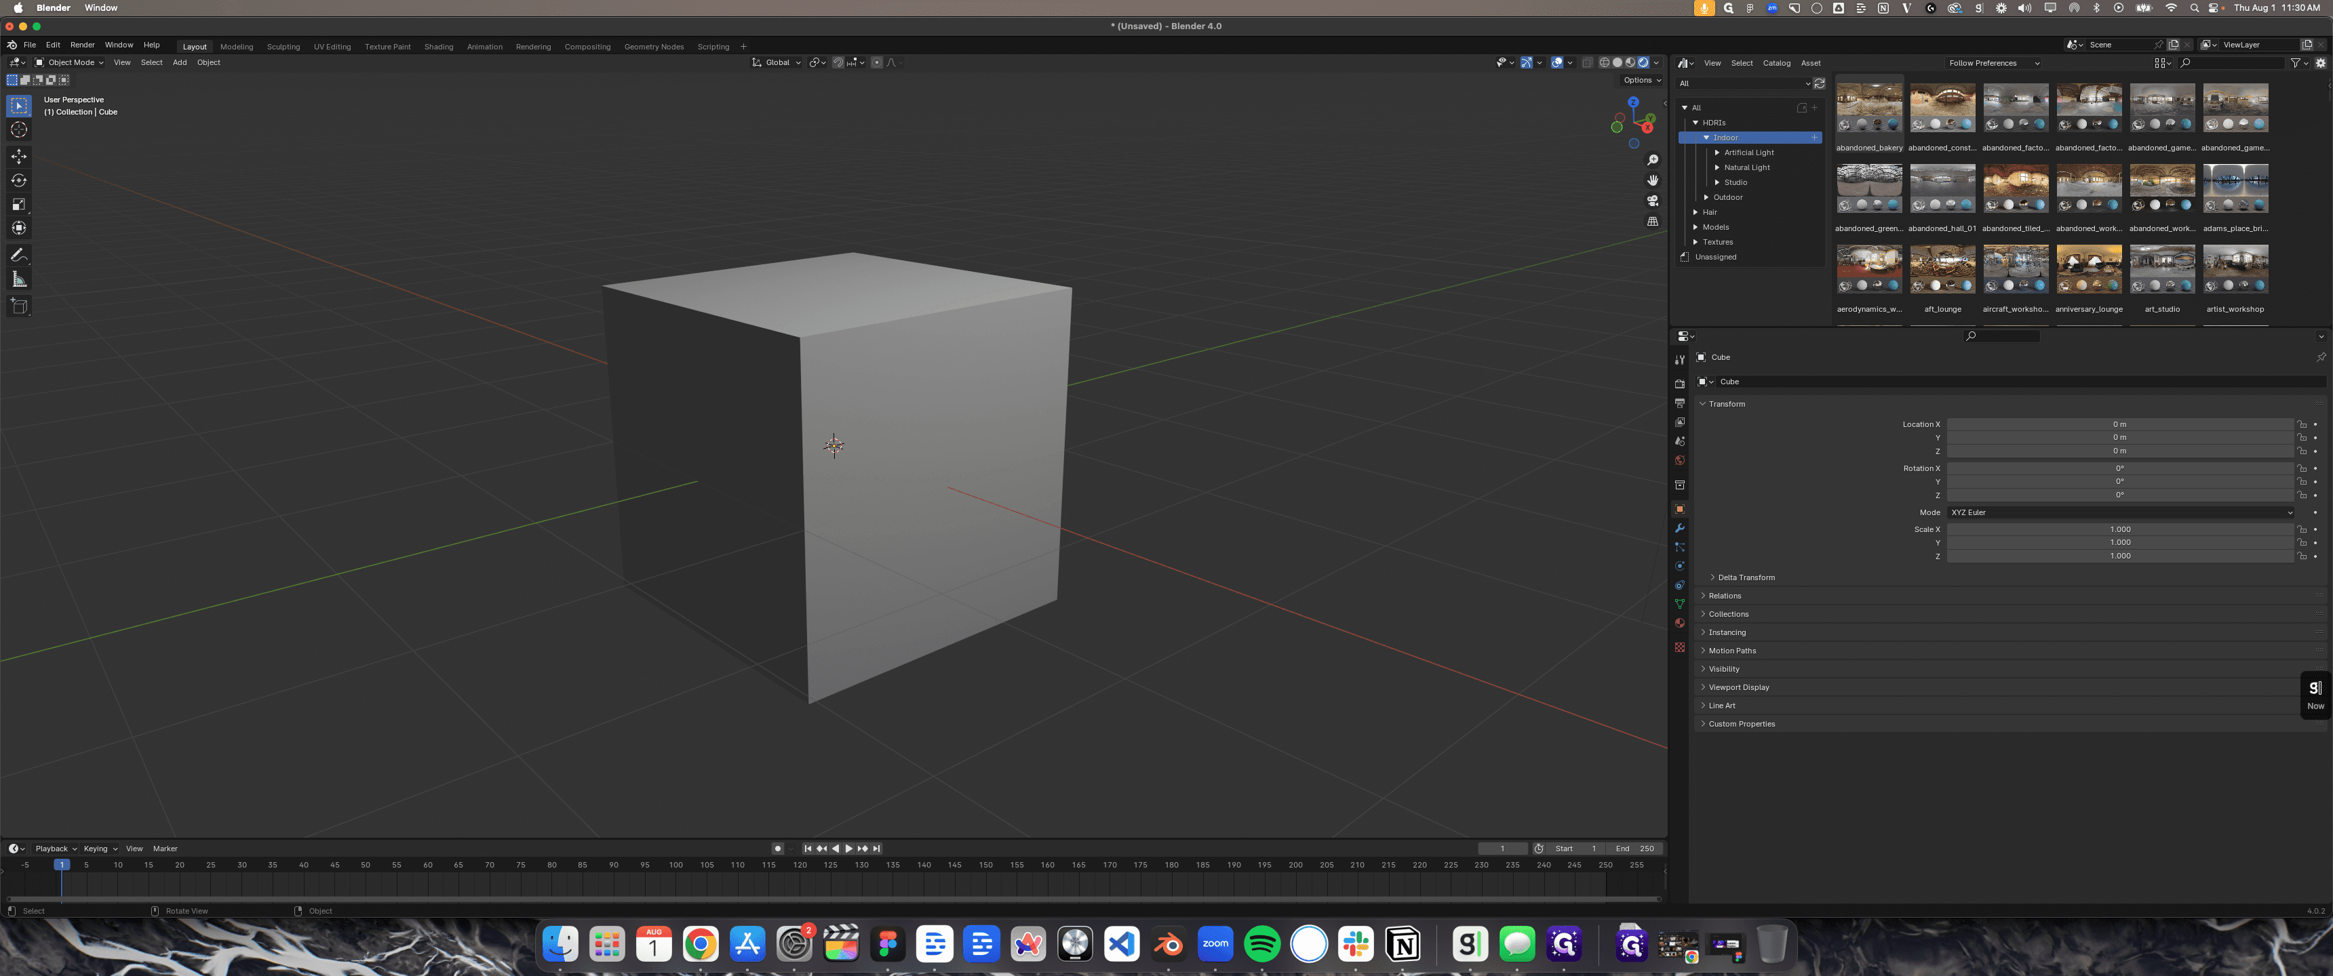The image size is (2333, 976).
Task: Activate the Measure tool icon
Action: point(18,279)
